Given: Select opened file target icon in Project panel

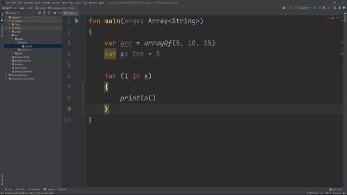Looking at the screenshot, I should pos(40,13).
